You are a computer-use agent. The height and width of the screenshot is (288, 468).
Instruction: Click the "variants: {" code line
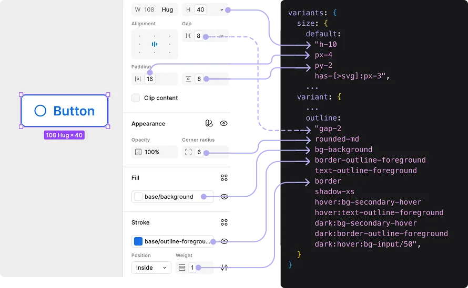[312, 13]
